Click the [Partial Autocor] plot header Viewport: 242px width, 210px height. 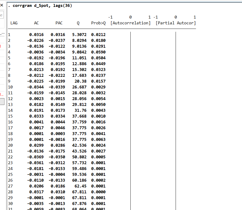(x=176, y=23)
